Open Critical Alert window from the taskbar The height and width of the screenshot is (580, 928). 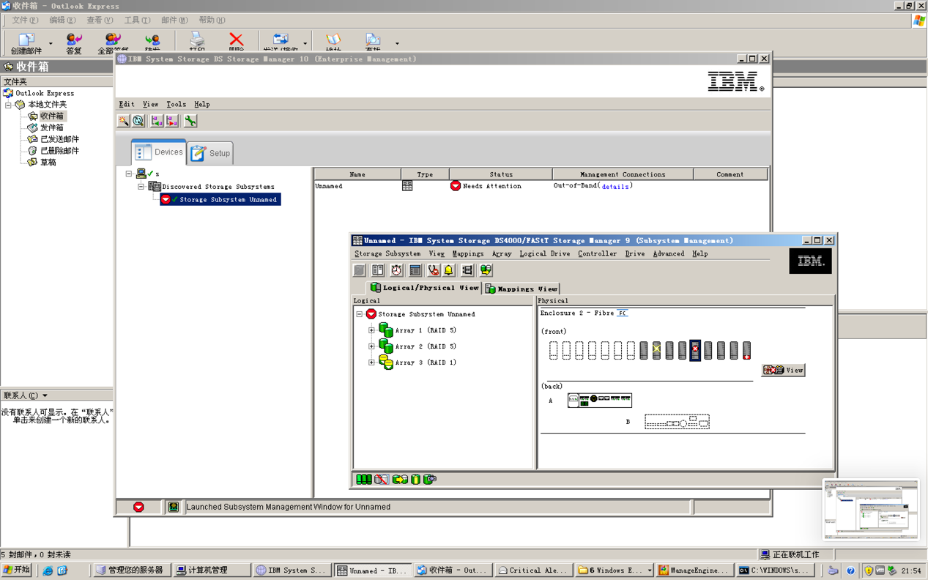point(532,570)
